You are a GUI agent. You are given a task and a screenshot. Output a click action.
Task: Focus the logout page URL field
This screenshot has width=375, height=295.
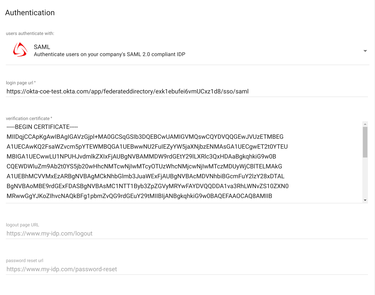(x=126, y=233)
